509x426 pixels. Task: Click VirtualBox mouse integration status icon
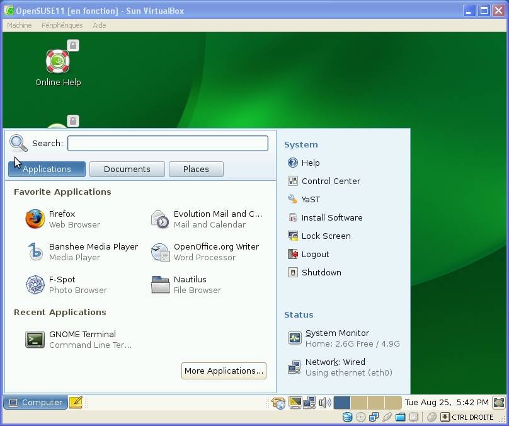click(432, 417)
